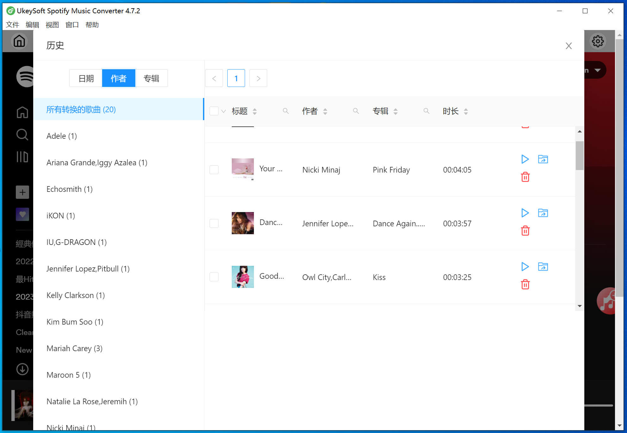Screen dimensions: 627x433
Task: Filter by IU,G-DRAGON (1)
Action: 119,242
